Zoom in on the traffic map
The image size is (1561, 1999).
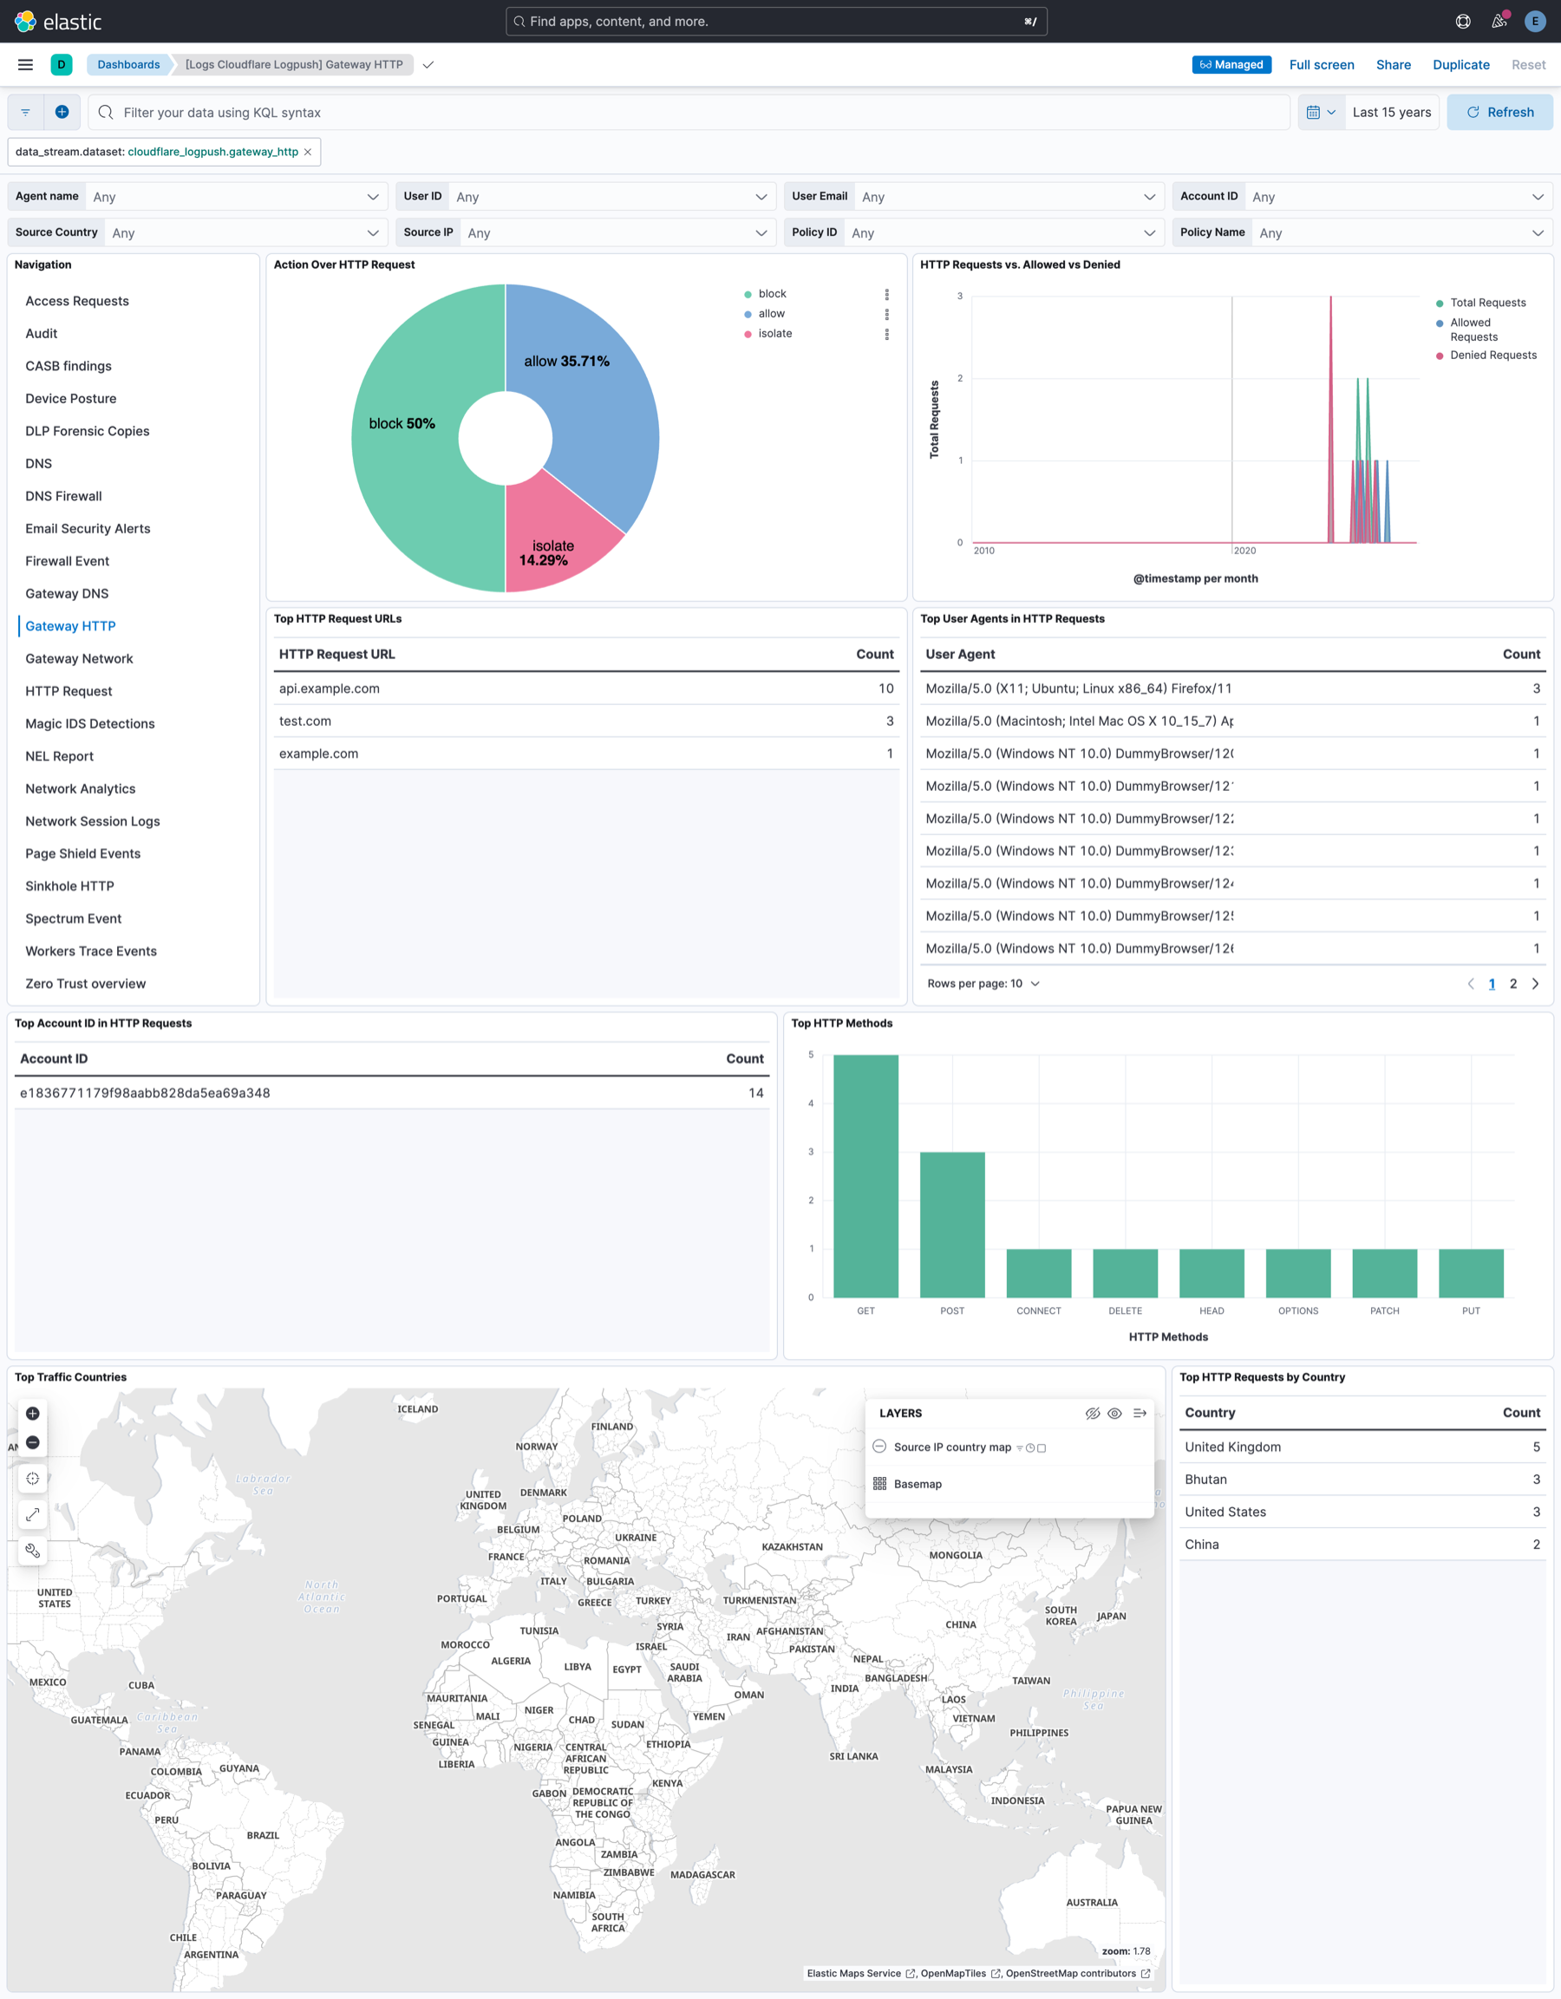[x=33, y=1414]
